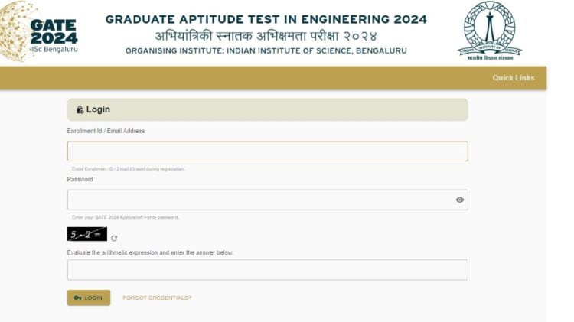The height and width of the screenshot is (322, 574).
Task: Click into the Password input field
Action: click(260, 200)
